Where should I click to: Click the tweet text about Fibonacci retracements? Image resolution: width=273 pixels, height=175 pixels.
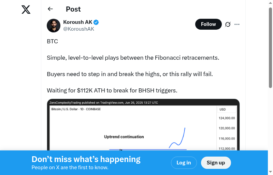[x=133, y=58]
